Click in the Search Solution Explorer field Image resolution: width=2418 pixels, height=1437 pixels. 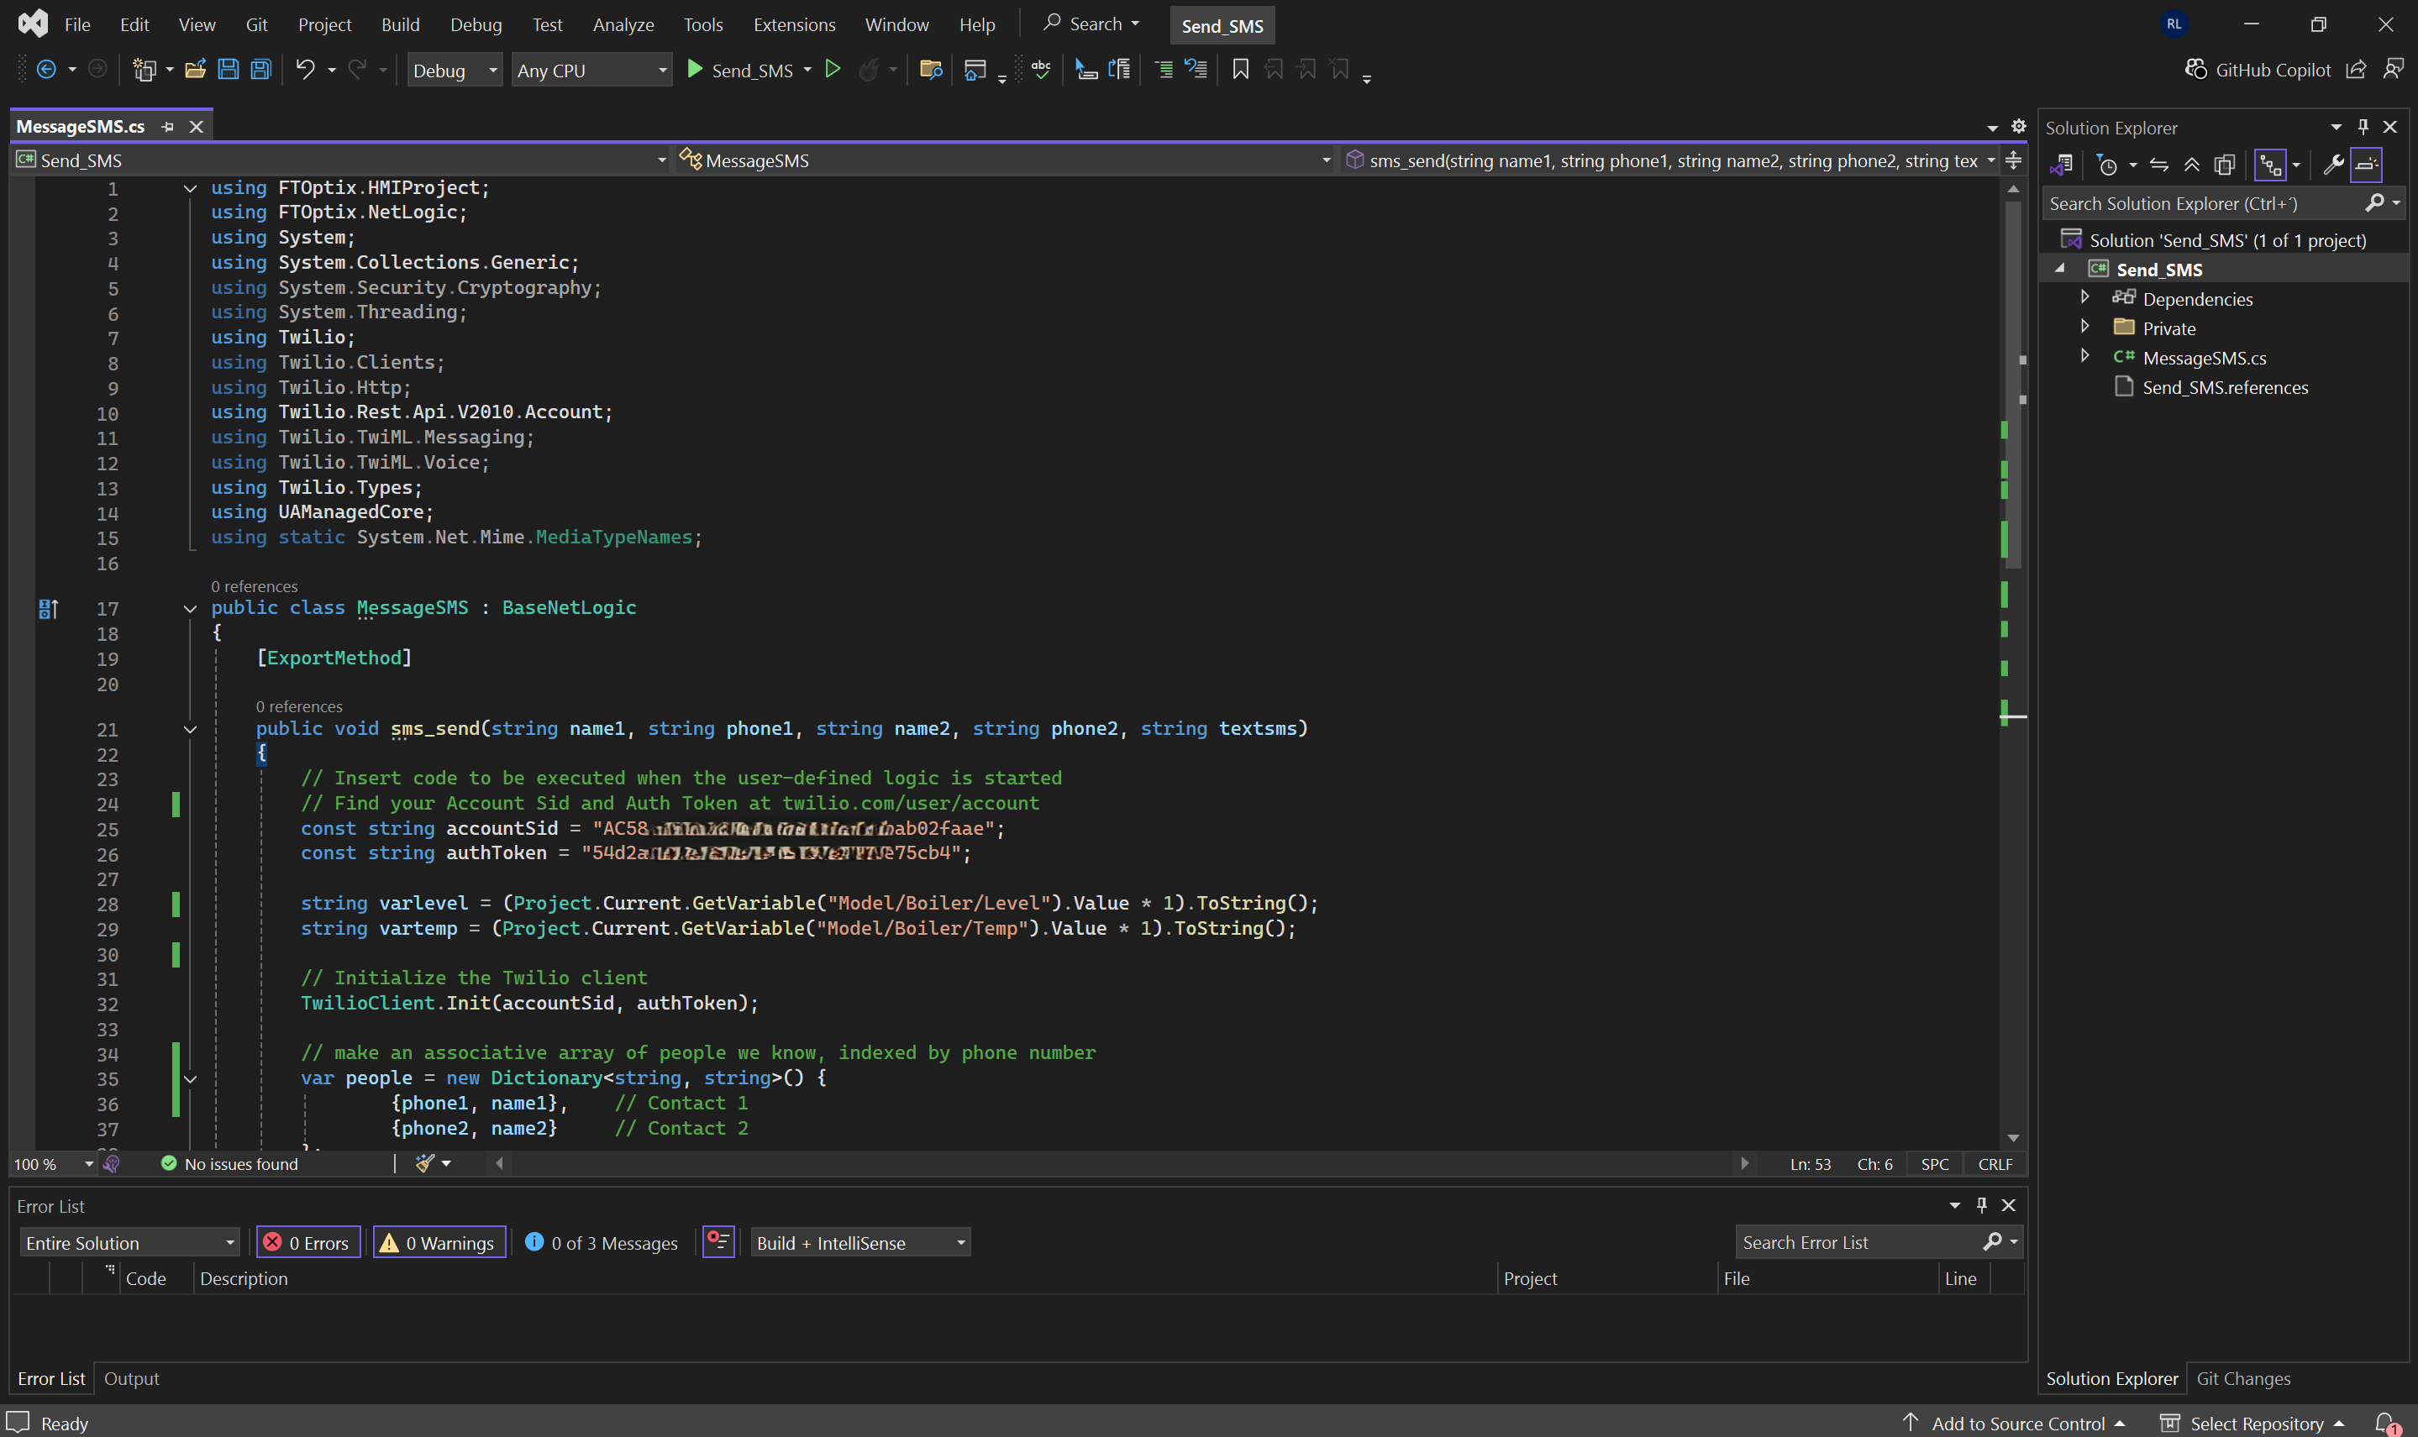tap(2204, 203)
